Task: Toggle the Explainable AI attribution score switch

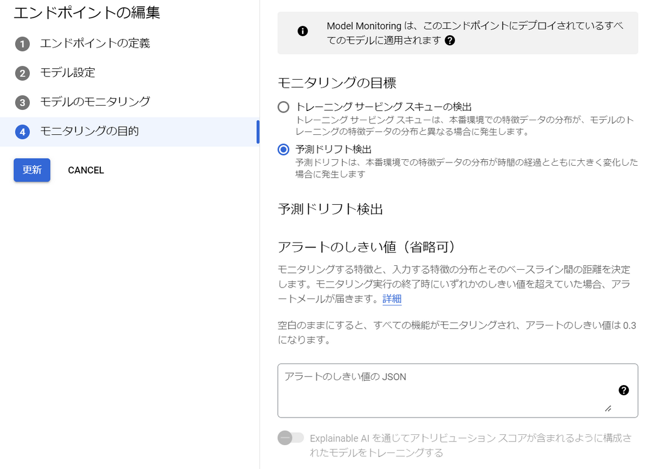Action: pyautogui.click(x=291, y=438)
